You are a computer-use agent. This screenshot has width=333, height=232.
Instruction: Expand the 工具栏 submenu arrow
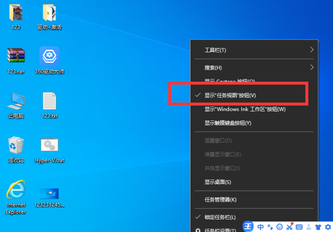tap(312, 50)
